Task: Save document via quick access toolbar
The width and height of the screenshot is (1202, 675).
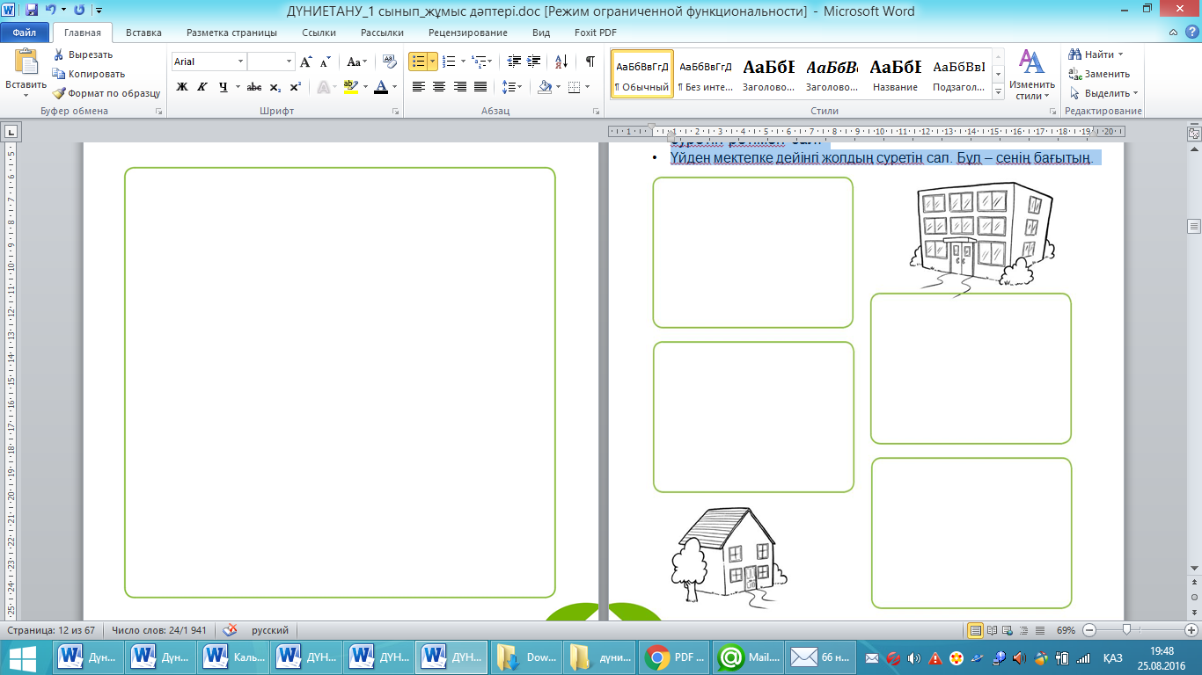Action: [32, 11]
